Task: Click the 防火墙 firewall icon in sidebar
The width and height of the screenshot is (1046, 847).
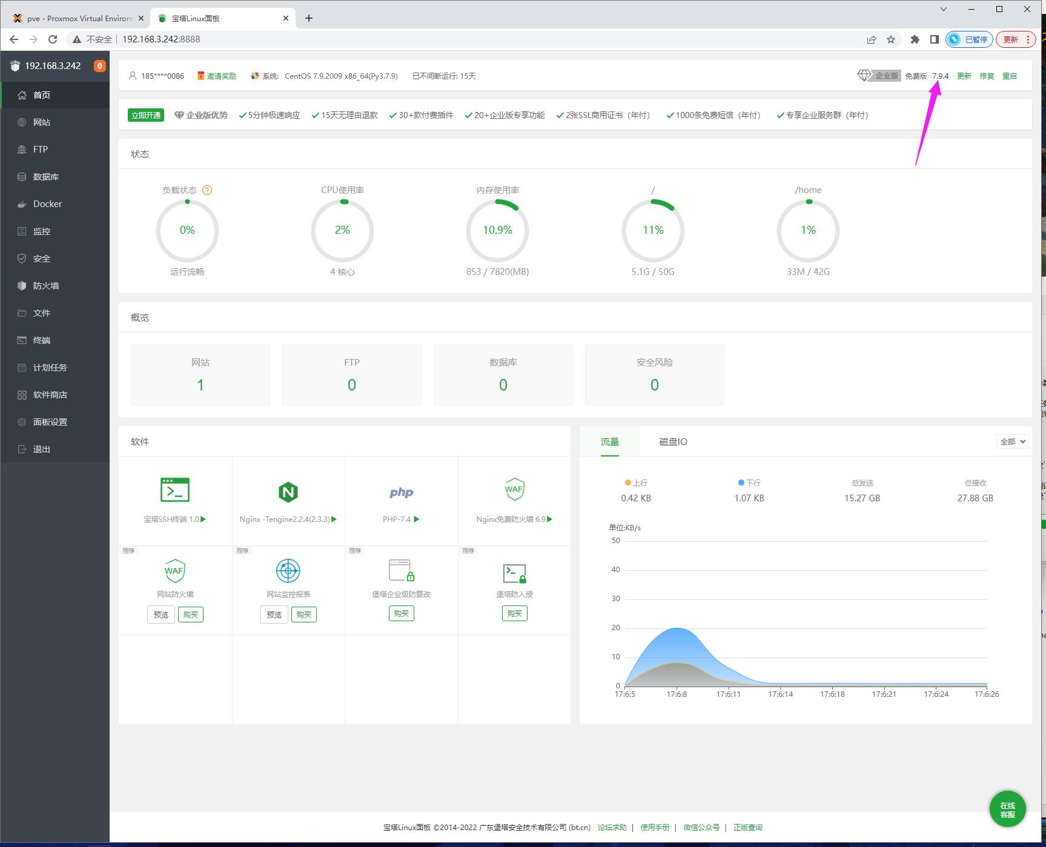Action: [22, 286]
